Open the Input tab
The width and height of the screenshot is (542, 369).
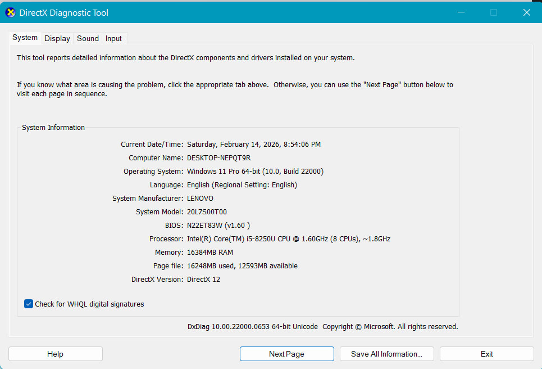pos(113,38)
